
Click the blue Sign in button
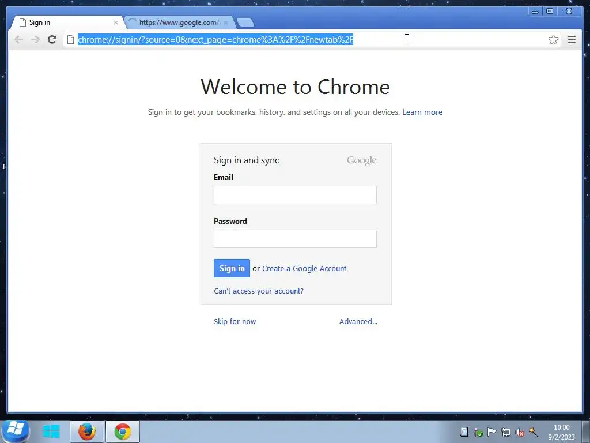232,268
